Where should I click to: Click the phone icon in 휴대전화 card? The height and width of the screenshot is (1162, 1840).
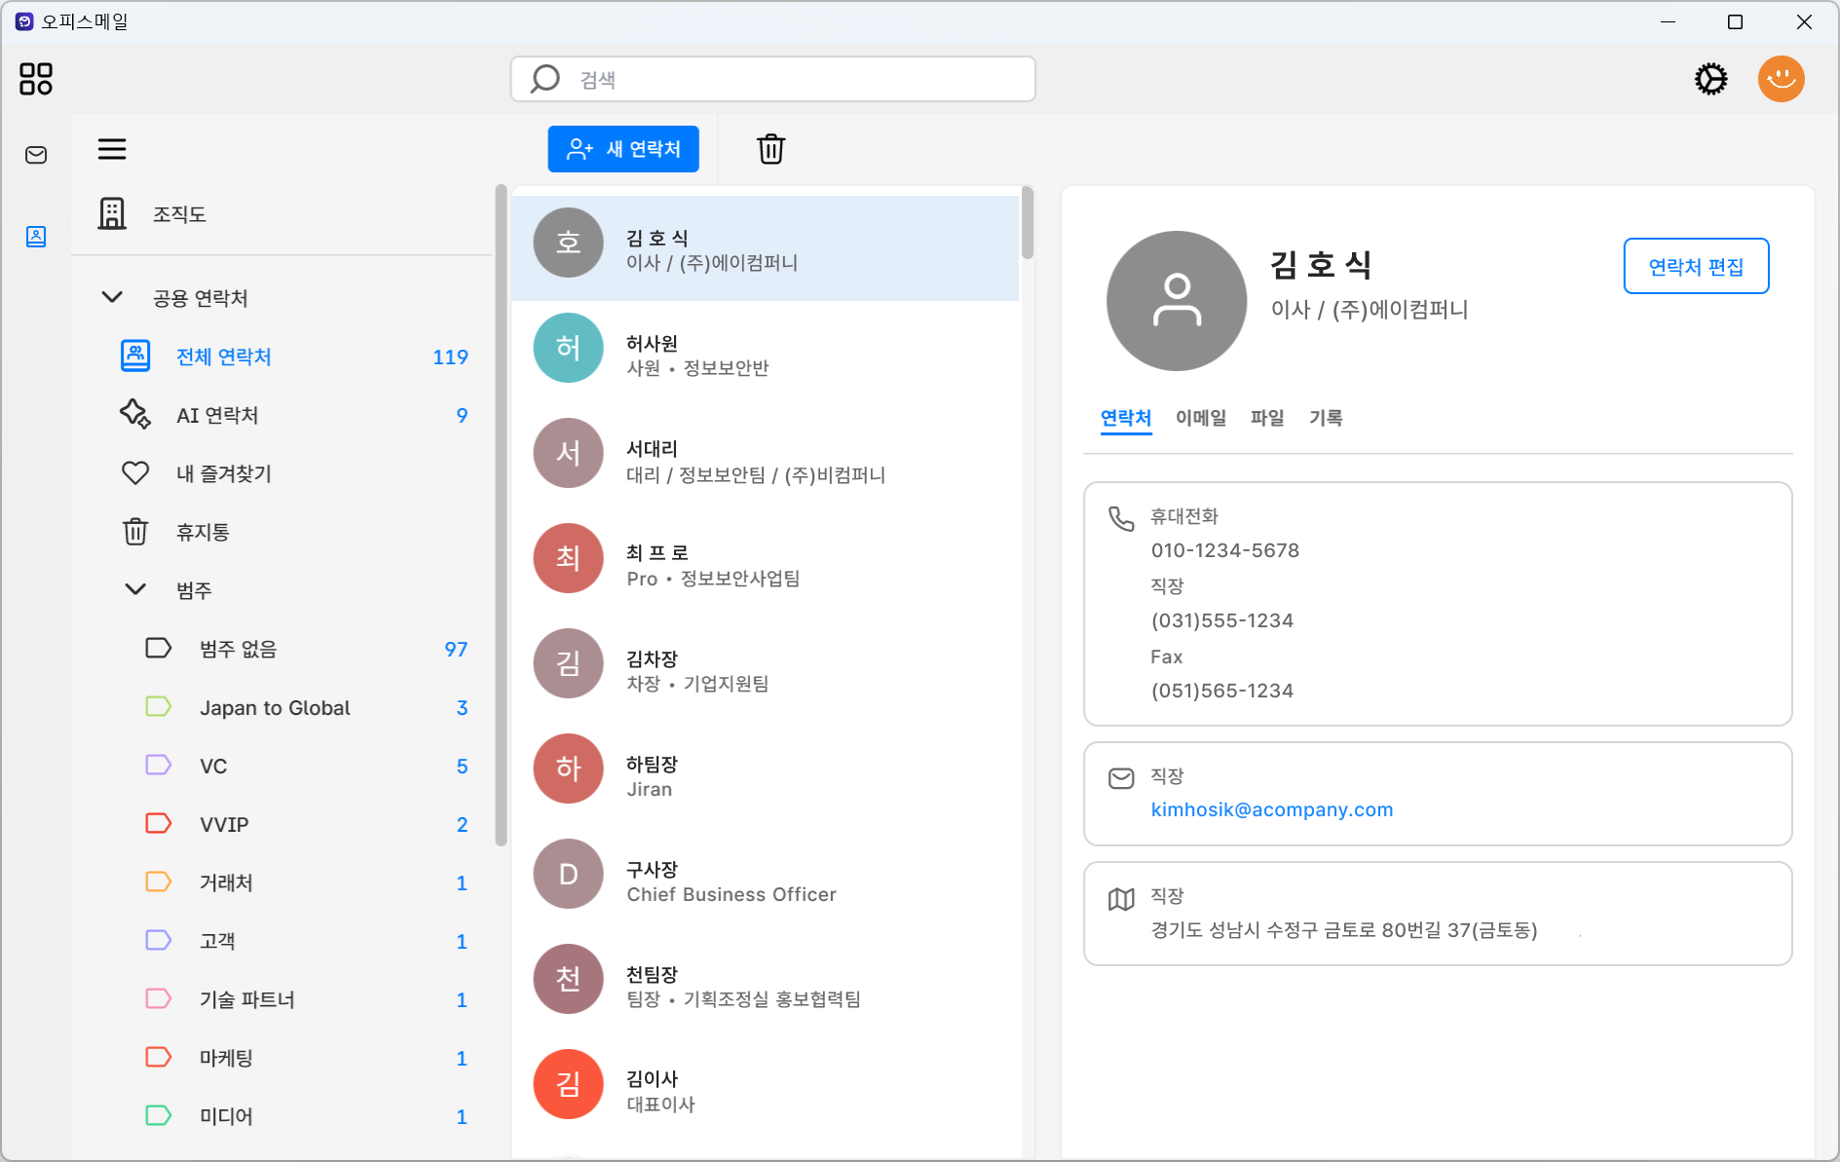coord(1121,518)
